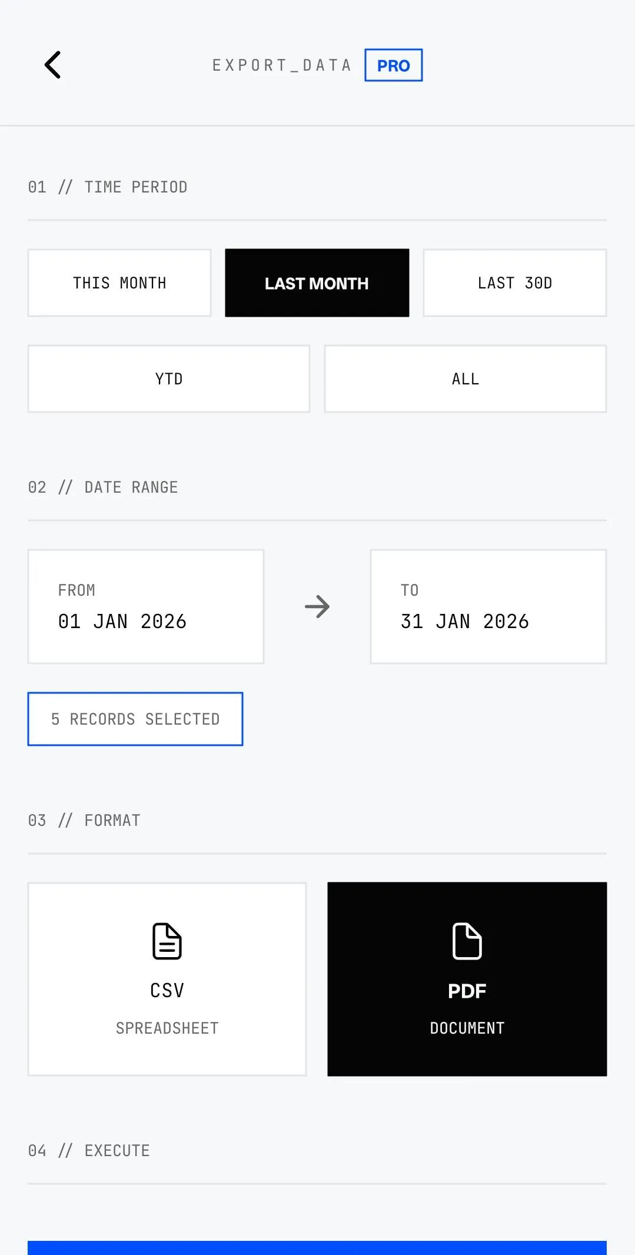Viewport: 635px width, 1255px height.
Task: Click the EXPORT_DATA title
Action: pyautogui.click(x=282, y=65)
